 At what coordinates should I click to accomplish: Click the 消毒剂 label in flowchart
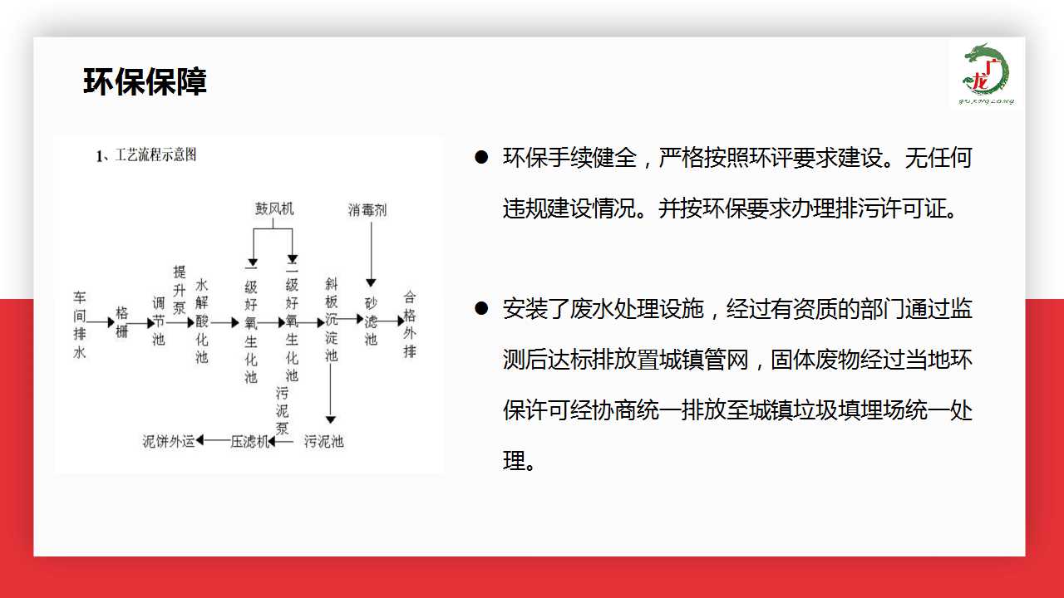[367, 210]
